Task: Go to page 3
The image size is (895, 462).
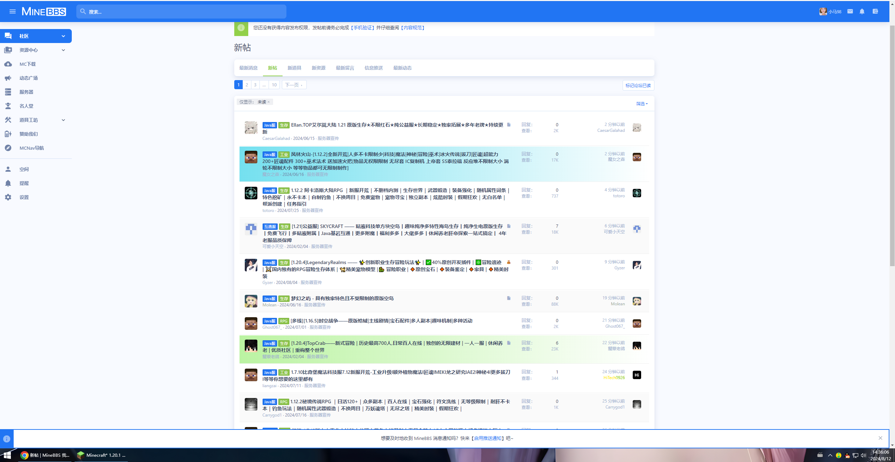Action: click(255, 85)
